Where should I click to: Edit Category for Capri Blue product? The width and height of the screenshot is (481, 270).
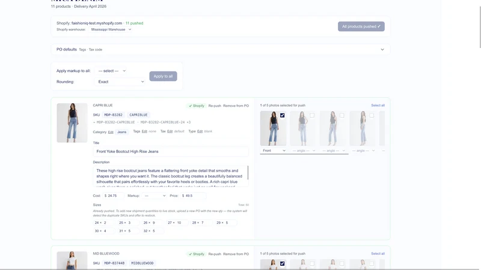pyautogui.click(x=111, y=132)
